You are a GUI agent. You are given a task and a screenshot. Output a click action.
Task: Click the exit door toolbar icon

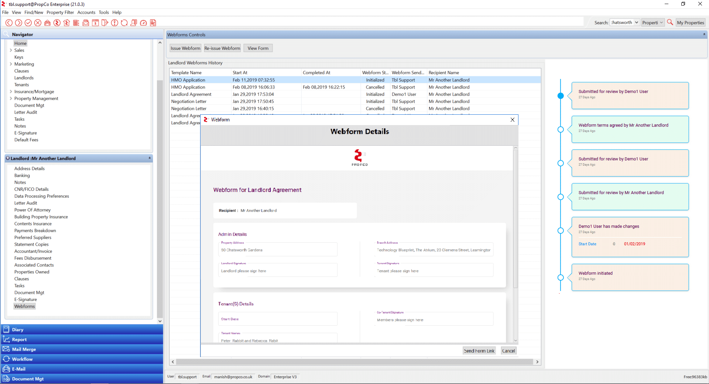[x=105, y=23]
